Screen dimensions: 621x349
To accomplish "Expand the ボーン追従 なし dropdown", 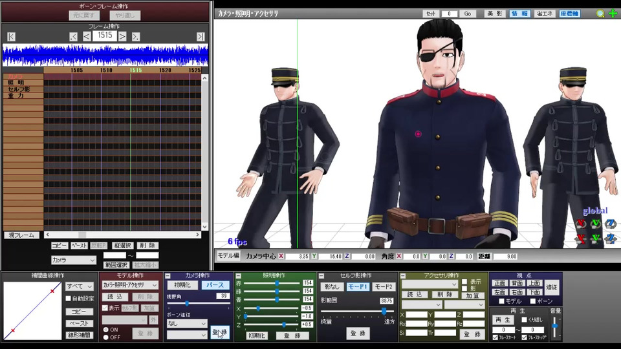I will tap(187, 323).
